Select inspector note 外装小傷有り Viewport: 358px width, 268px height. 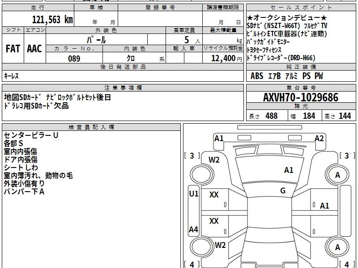pos(24,183)
